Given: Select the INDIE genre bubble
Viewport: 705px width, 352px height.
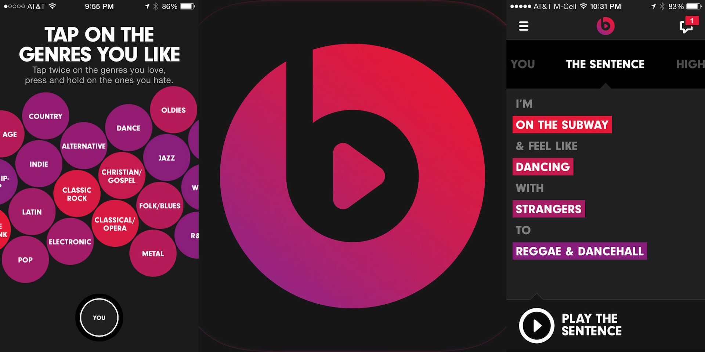Looking at the screenshot, I should (x=39, y=164).
